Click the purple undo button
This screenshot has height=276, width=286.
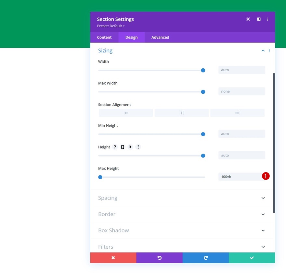[x=160, y=258]
